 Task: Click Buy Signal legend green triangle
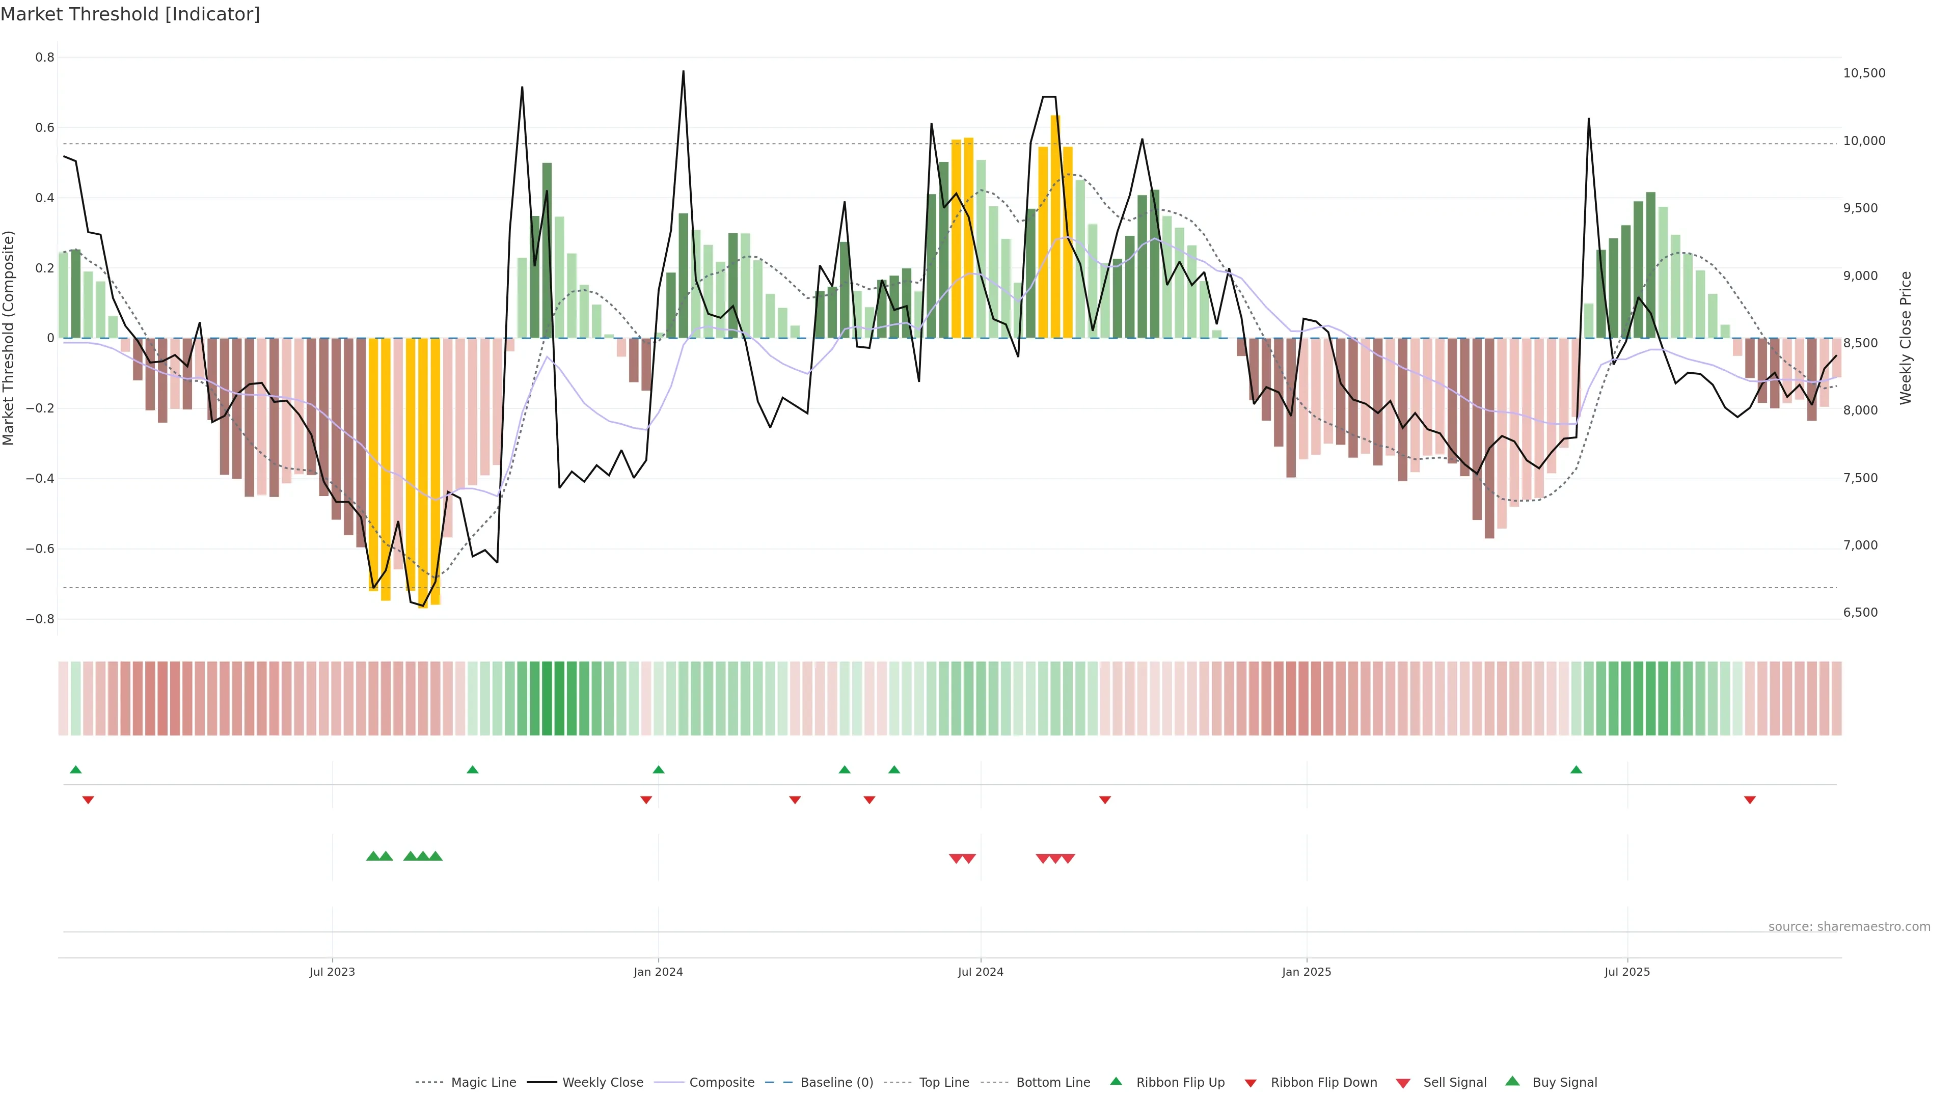click(1512, 1082)
